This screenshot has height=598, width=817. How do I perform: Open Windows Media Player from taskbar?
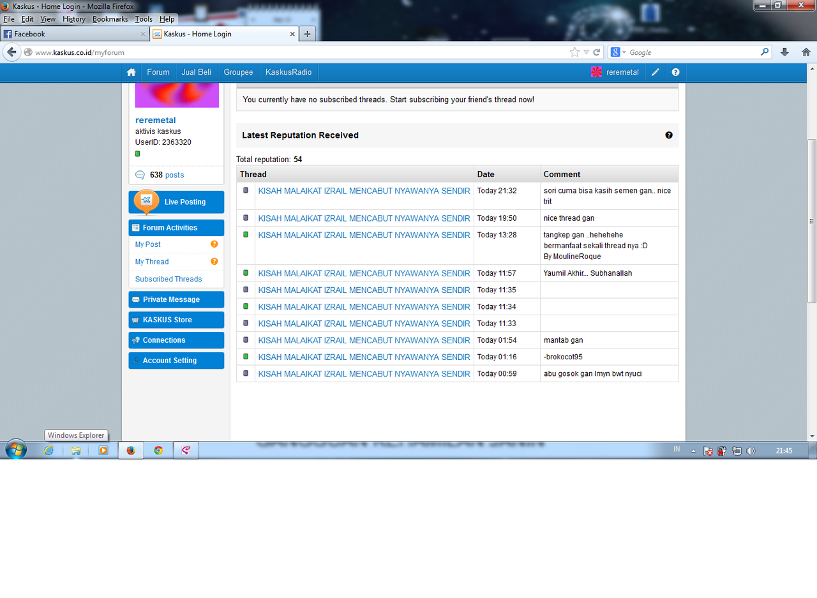click(x=103, y=450)
